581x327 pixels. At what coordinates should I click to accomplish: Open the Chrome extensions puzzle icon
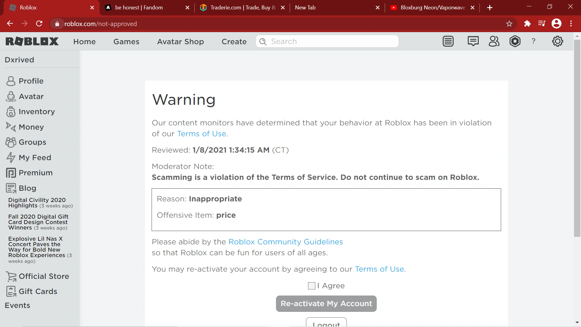527,24
